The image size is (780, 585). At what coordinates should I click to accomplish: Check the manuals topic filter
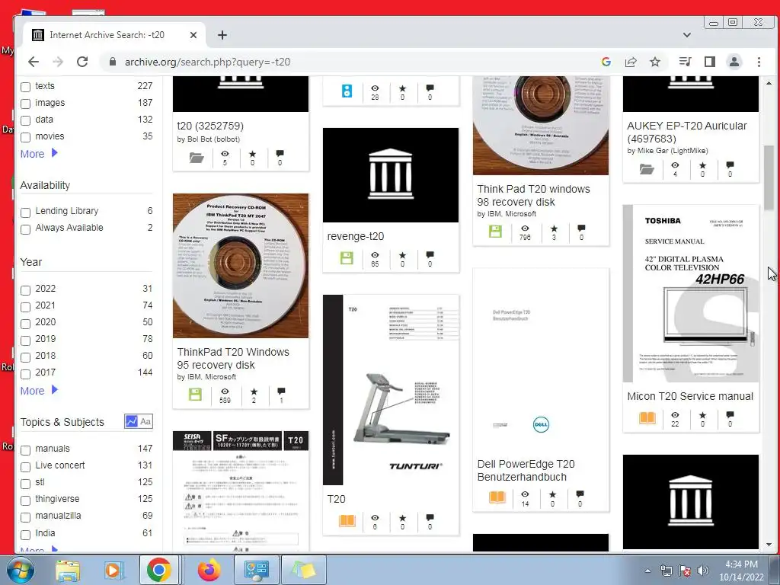[25, 450]
